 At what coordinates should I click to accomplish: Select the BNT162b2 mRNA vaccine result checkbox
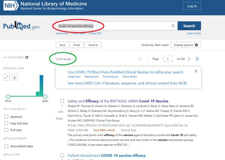tap(62, 101)
